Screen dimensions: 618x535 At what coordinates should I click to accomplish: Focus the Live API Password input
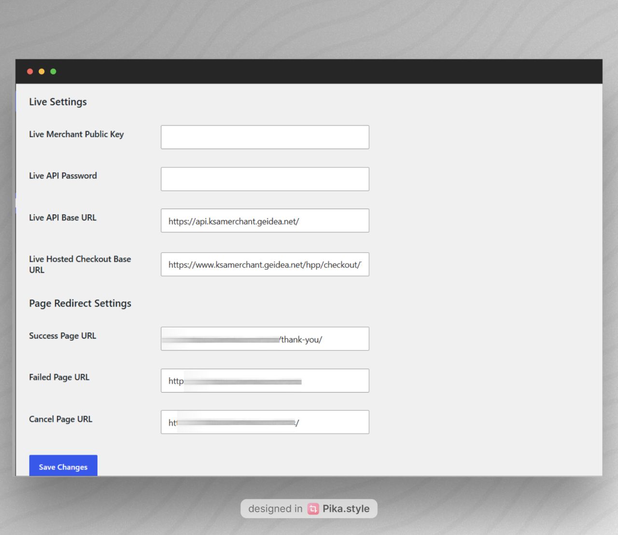click(x=265, y=179)
